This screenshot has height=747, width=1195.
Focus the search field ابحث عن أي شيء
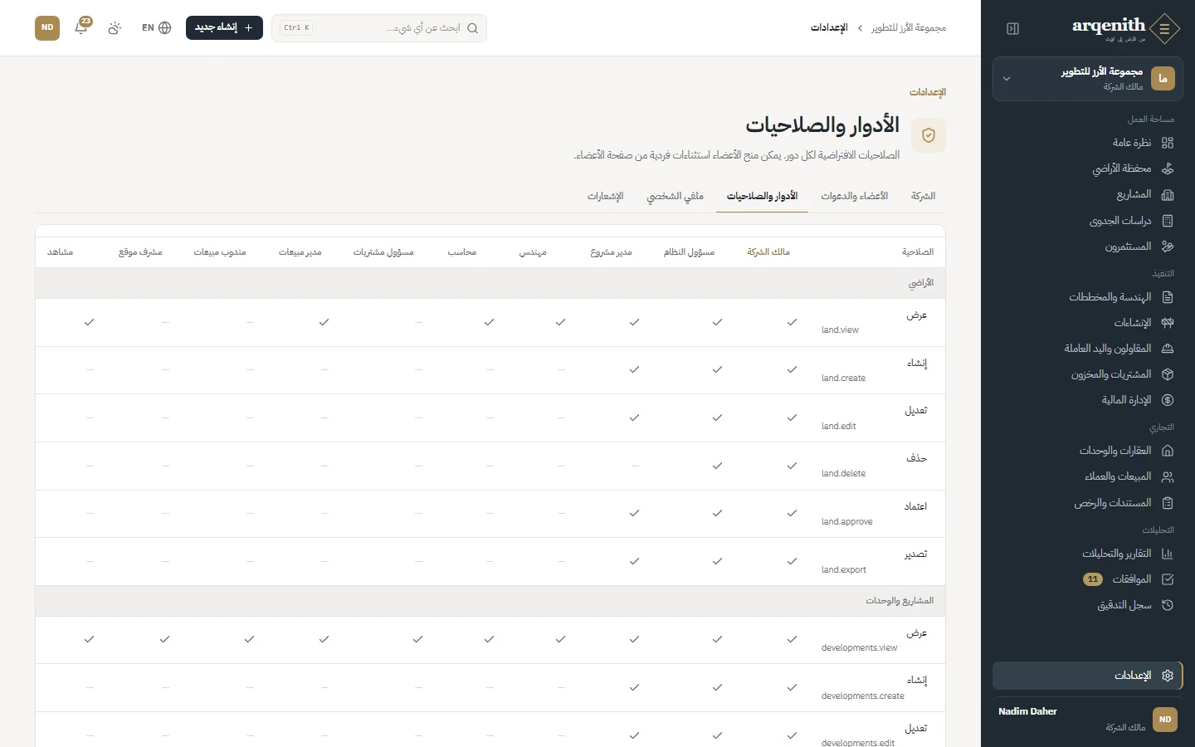point(379,28)
